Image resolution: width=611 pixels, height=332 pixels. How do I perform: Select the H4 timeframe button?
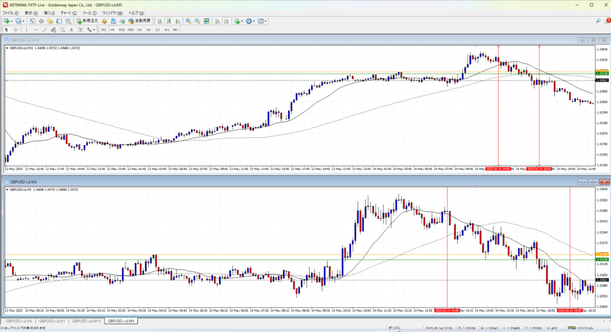(x=149, y=29)
